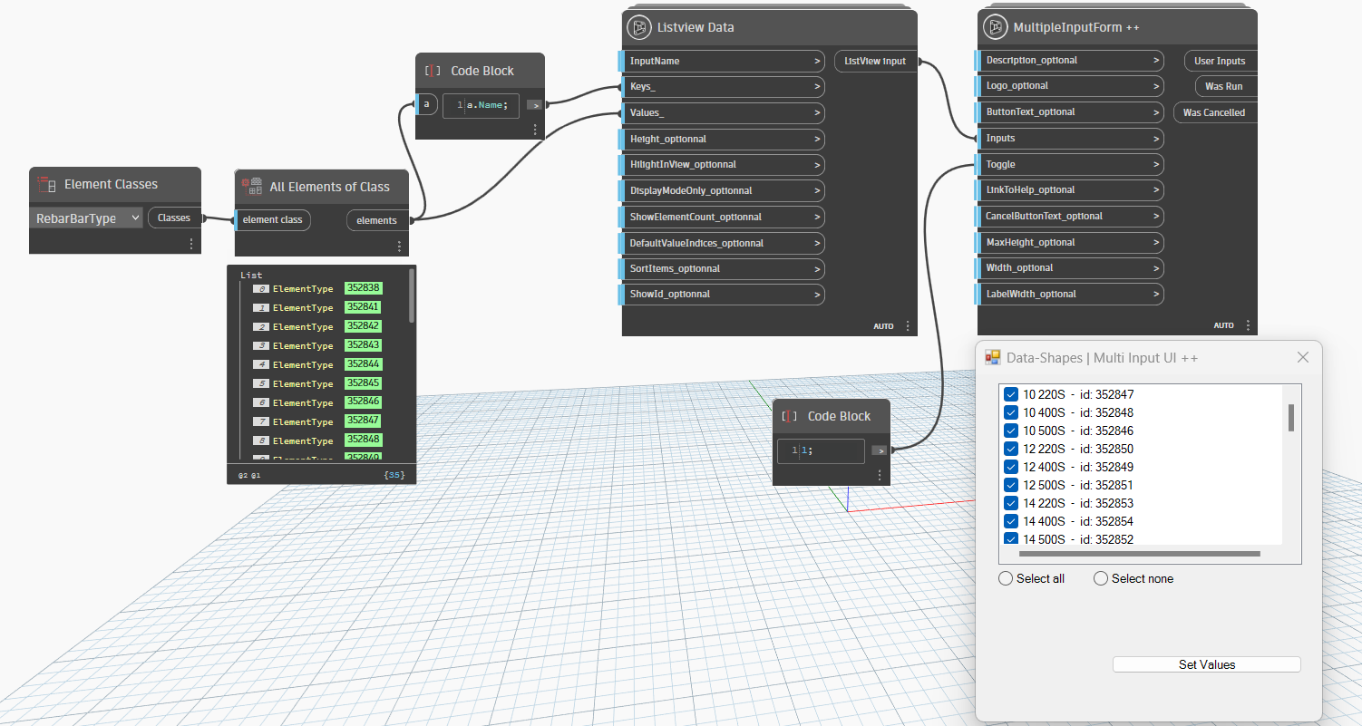
Task: Open the RebarBarType dropdown
Action: click(133, 218)
